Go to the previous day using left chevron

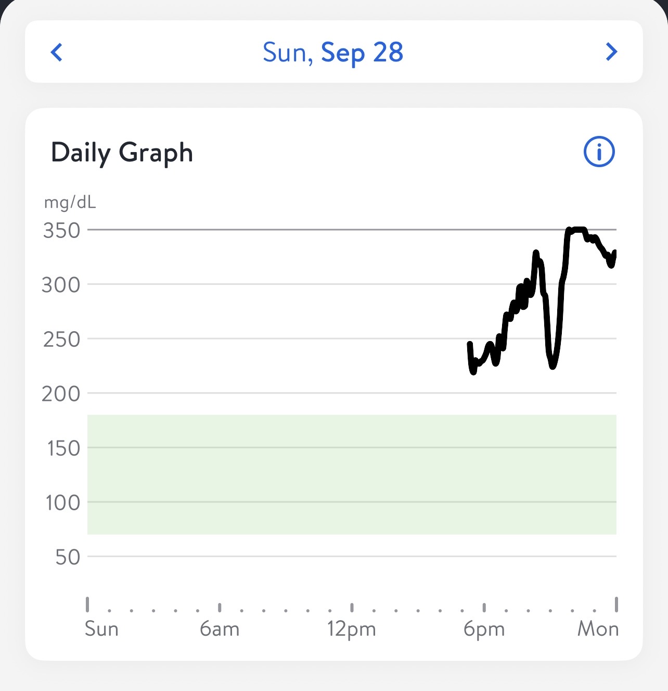(x=57, y=52)
